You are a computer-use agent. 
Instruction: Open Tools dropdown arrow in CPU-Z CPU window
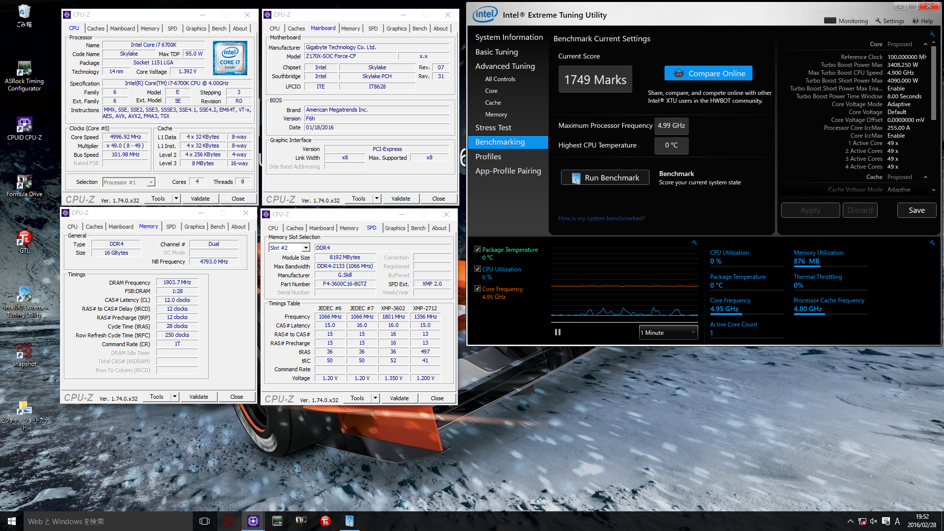click(x=176, y=199)
